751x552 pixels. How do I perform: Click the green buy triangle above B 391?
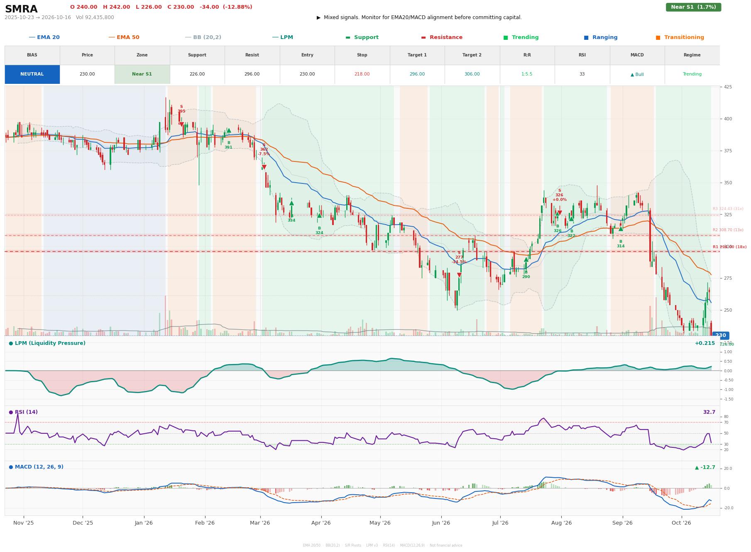(x=229, y=130)
